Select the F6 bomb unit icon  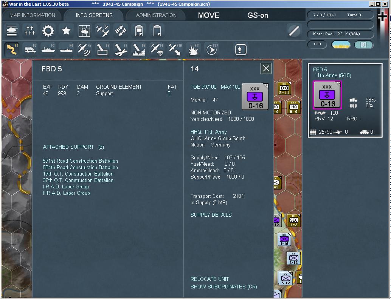102,49
